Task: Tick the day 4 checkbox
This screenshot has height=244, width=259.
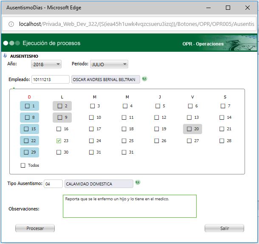Action: click(x=125, y=106)
